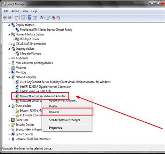The height and width of the screenshot is (154, 165).
Task: Expand the IDE ATA/ATAPI controllers node
Action: click(9, 44)
